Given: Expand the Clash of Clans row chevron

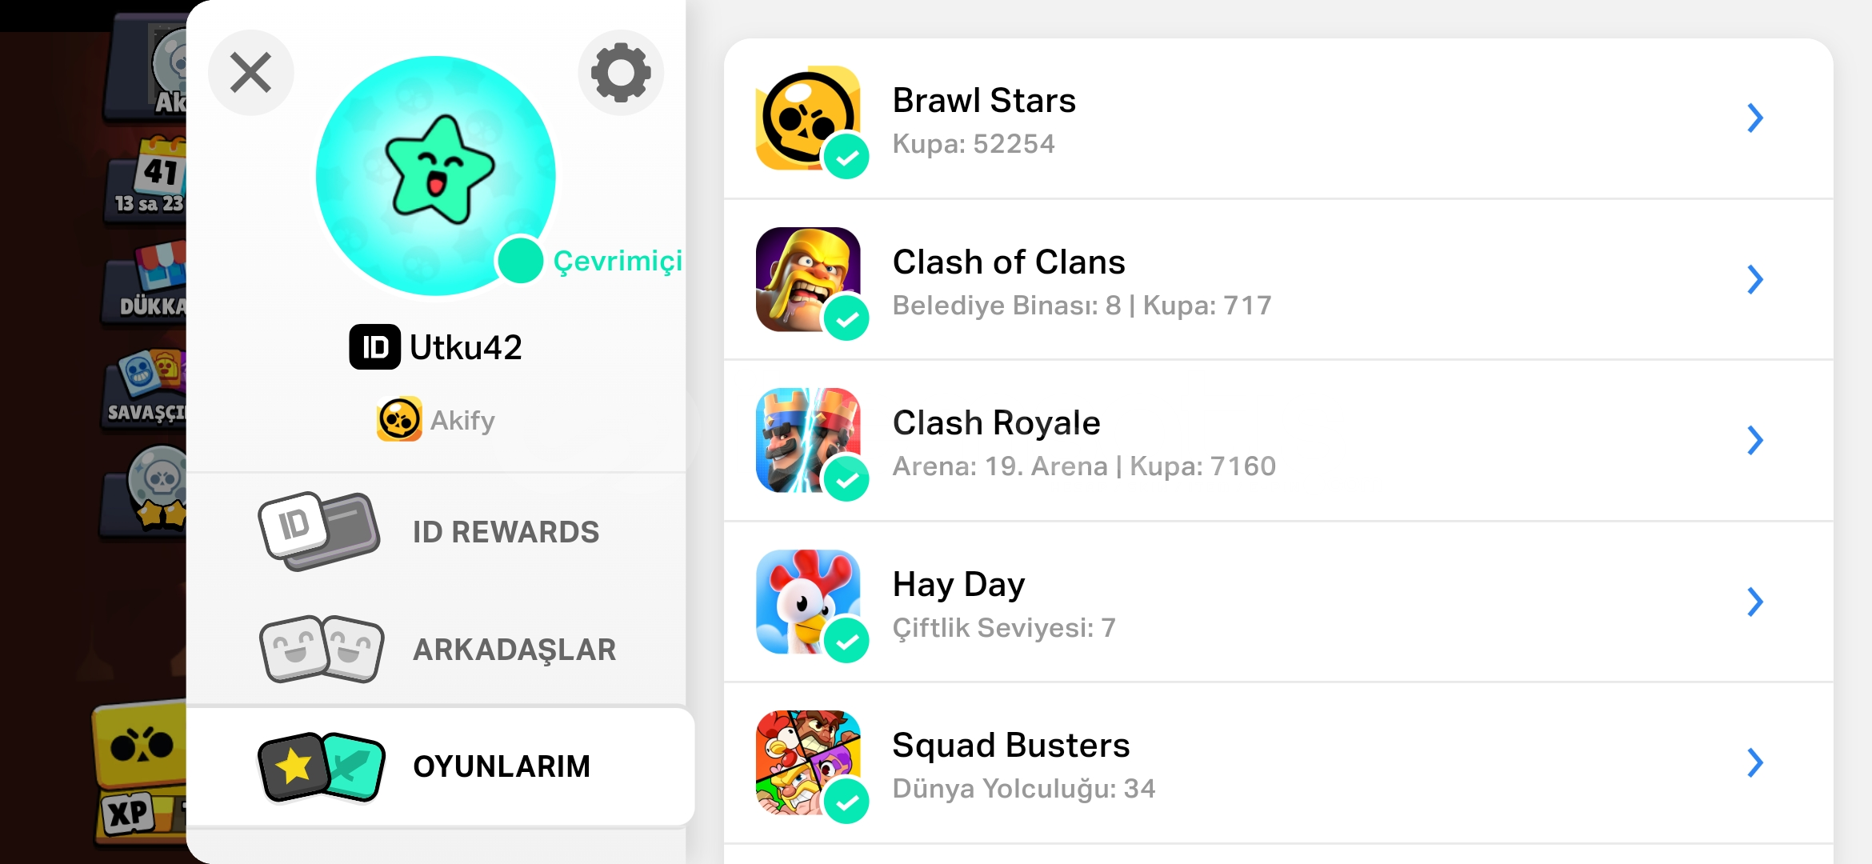Looking at the screenshot, I should click(1755, 279).
